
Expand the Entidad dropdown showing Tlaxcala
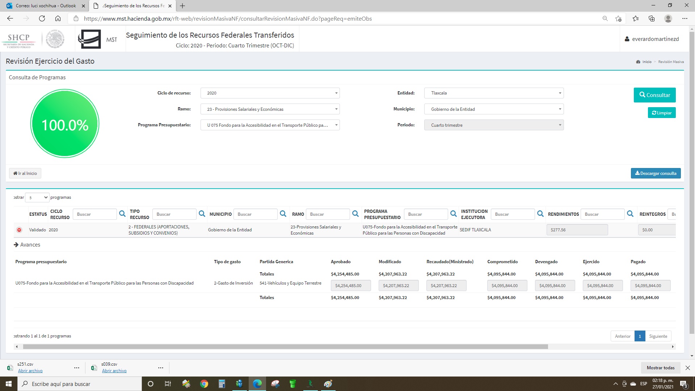coord(494,93)
